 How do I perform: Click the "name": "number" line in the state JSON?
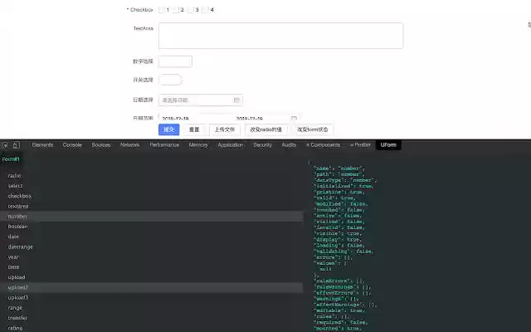[339, 168]
